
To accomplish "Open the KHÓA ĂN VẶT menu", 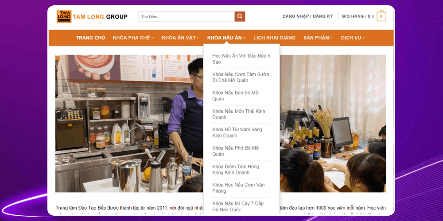I will [179, 38].
